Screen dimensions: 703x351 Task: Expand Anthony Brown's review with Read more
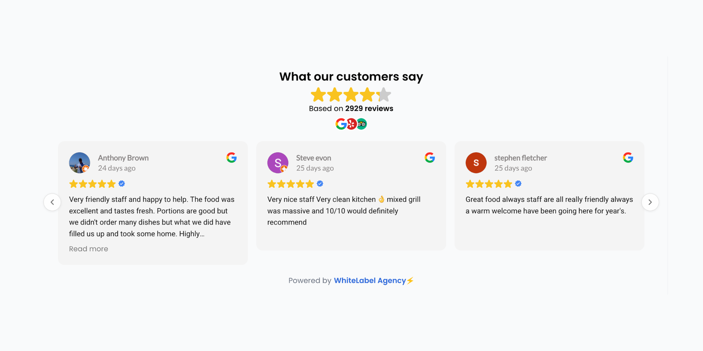pyautogui.click(x=88, y=249)
